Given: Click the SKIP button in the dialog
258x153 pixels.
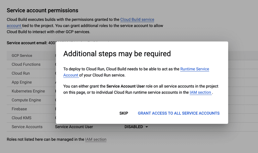Looking at the screenshot, I should [123, 113].
